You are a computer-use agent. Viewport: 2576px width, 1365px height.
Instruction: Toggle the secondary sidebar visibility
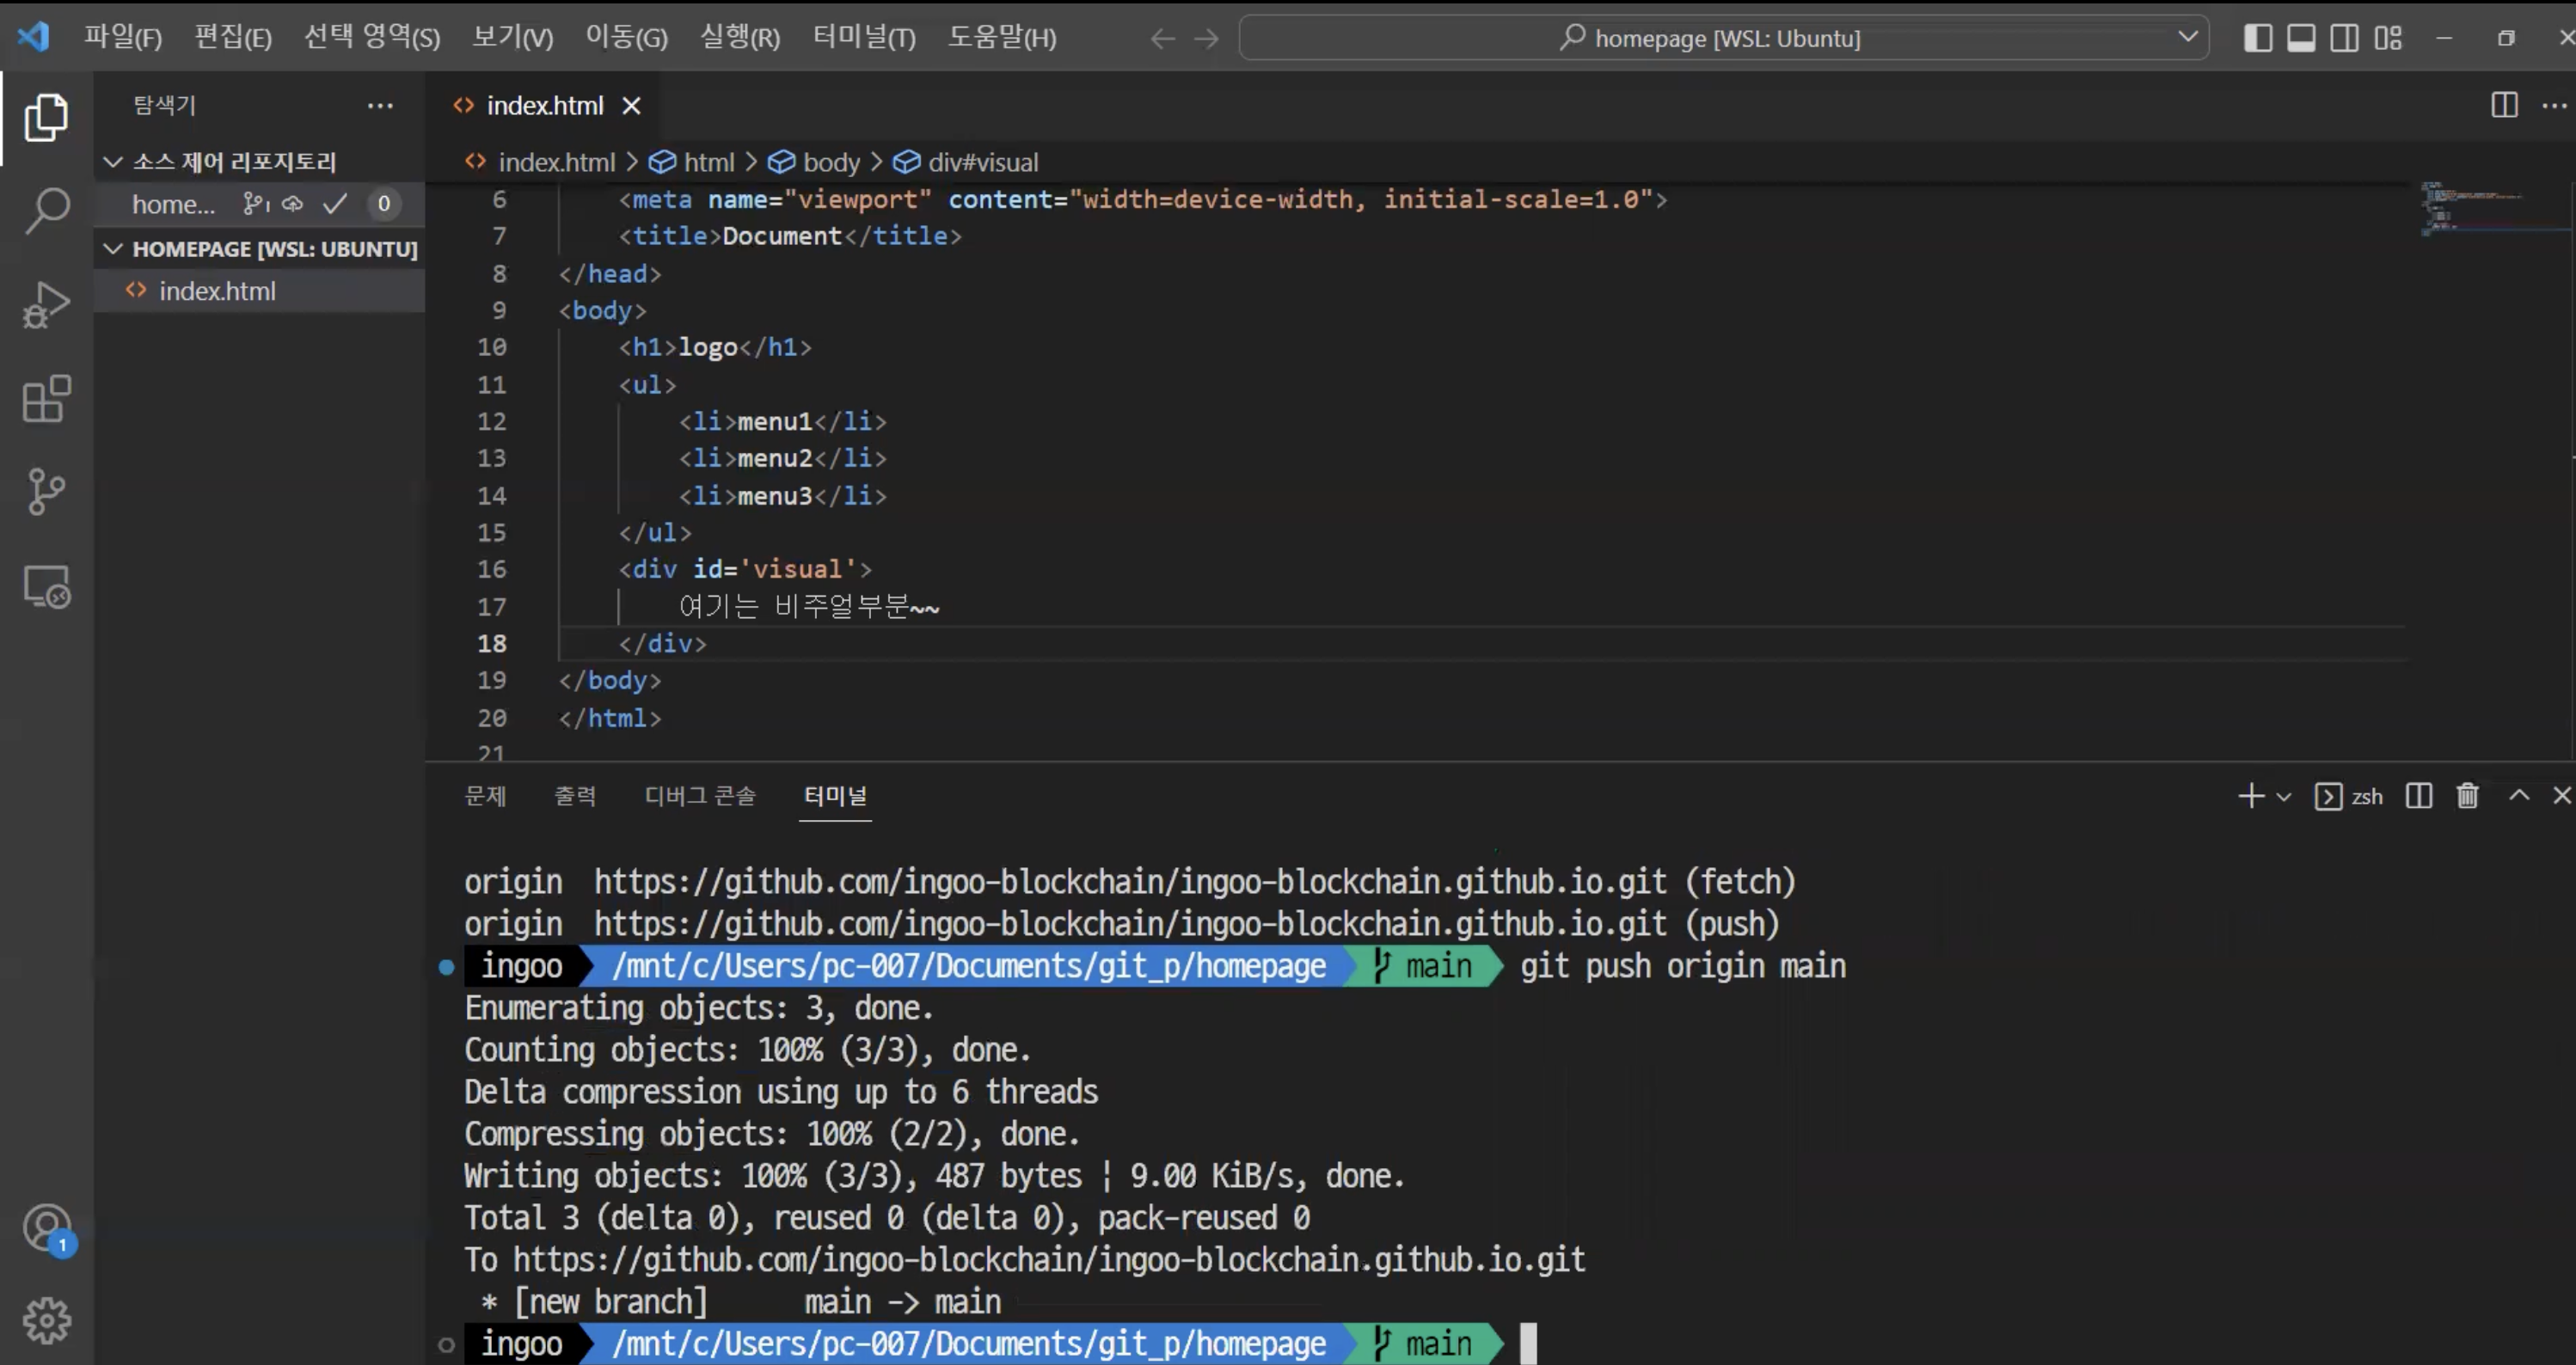(x=2344, y=38)
